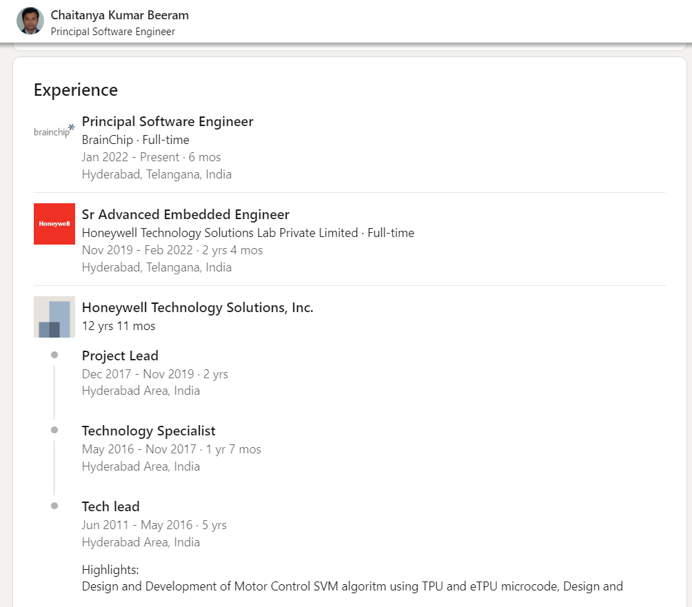Click the Tech lead timeline bullet
Image resolution: width=692 pixels, height=607 pixels.
(54, 506)
